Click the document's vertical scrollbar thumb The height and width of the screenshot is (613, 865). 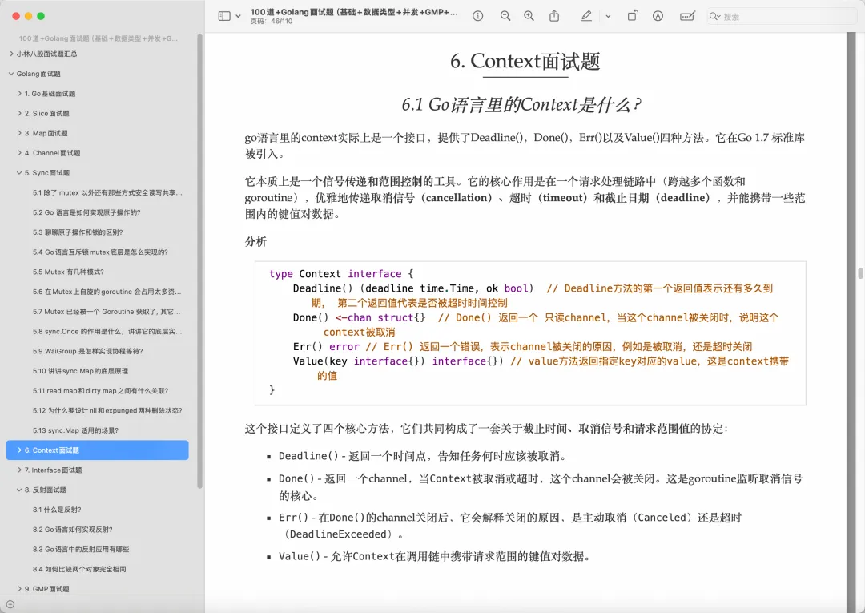coord(860,272)
